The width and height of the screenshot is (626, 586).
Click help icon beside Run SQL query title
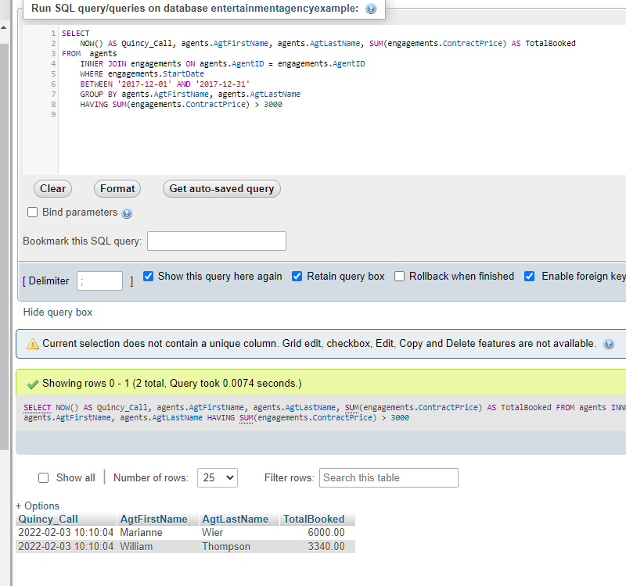pyautogui.click(x=371, y=9)
